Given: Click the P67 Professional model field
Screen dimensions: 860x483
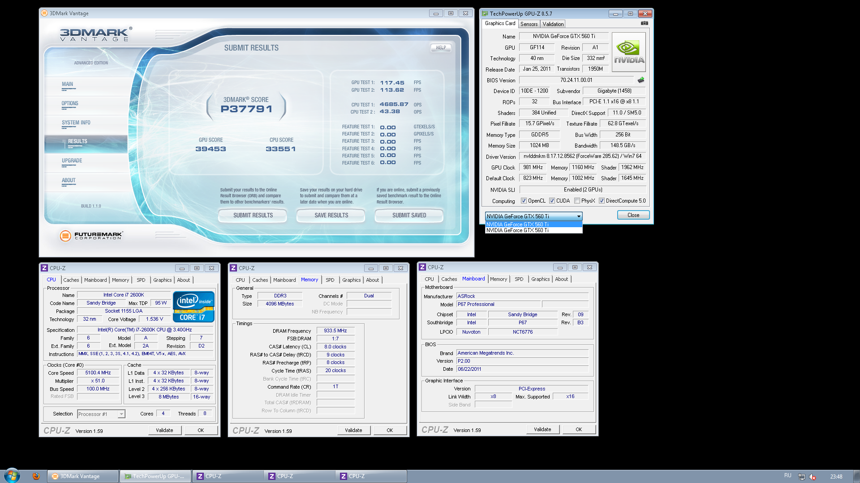Looking at the screenshot, I should pos(499,305).
